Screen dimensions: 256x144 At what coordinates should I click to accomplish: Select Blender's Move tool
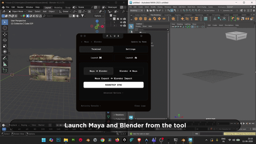click(5, 34)
